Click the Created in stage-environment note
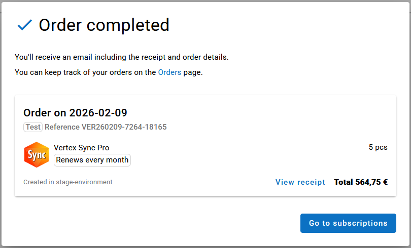 [x=68, y=182]
